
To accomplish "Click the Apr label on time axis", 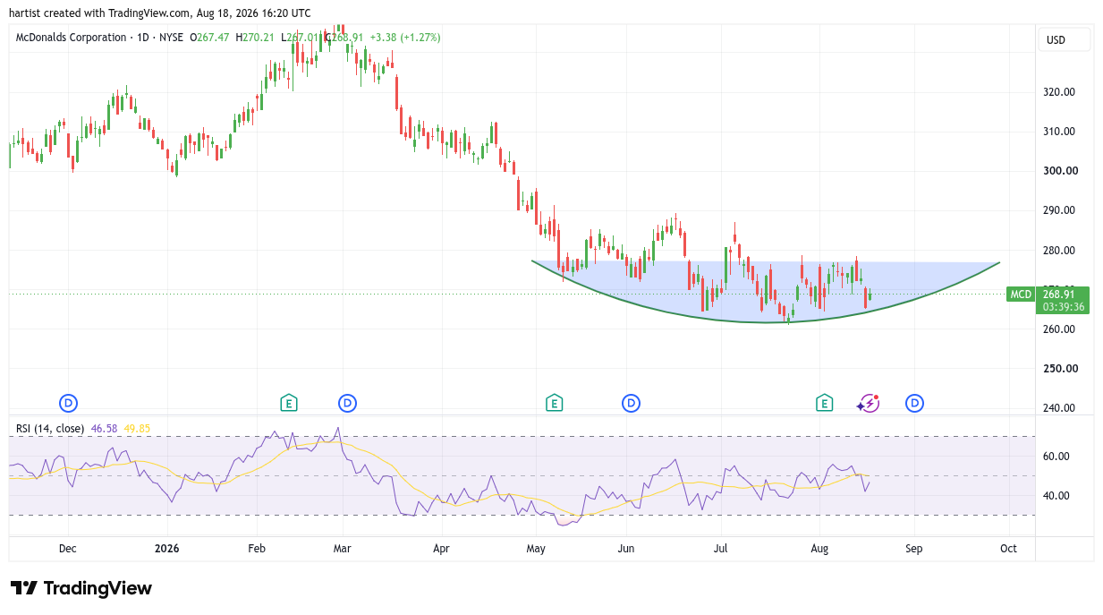I will click(441, 548).
